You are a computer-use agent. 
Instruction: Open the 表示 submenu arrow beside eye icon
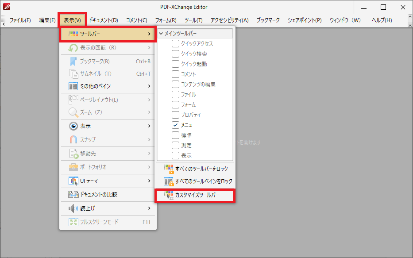click(x=149, y=126)
